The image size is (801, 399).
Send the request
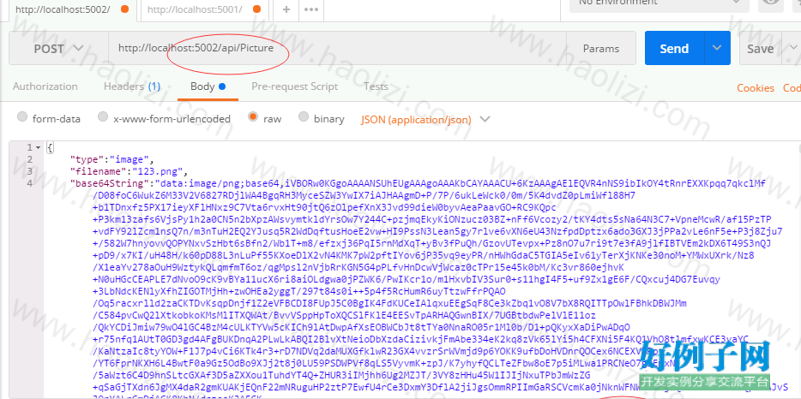coord(674,49)
